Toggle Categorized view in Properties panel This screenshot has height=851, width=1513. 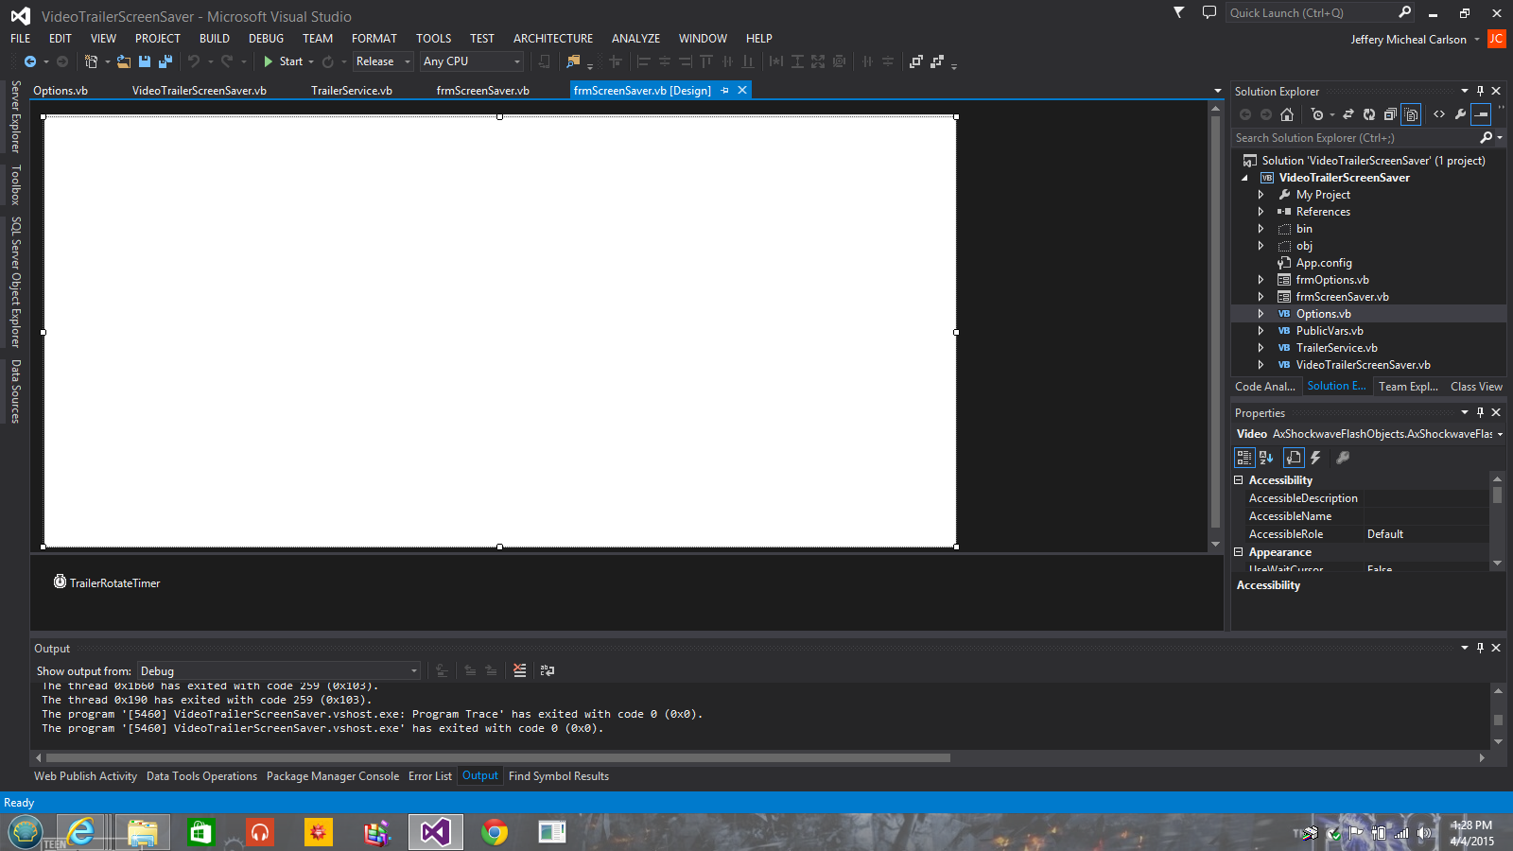[1244, 458]
